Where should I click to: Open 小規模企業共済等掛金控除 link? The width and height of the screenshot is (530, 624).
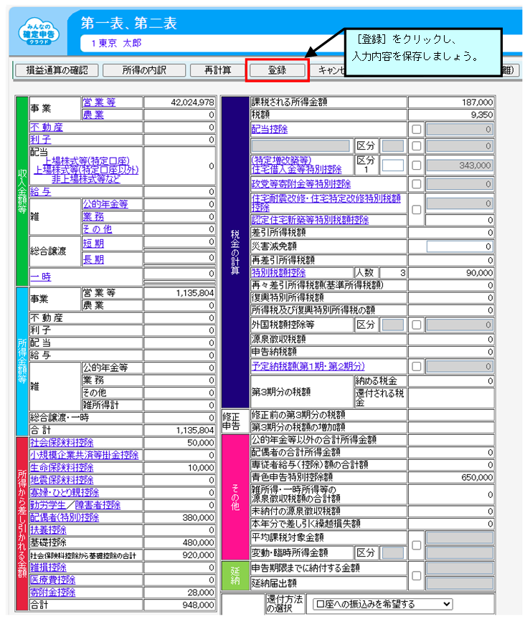85,455
